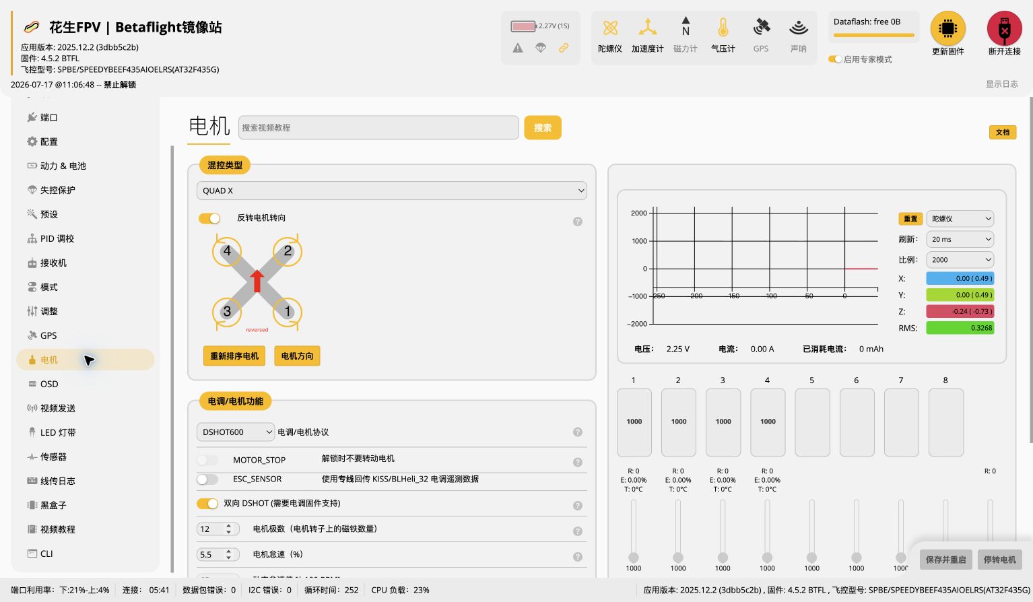1033x602 pixels.
Task: Click the 断开连接 USB disconnect icon
Action: point(1004,28)
